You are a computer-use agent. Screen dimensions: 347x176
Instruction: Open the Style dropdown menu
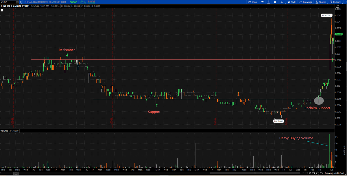coord(292,2)
